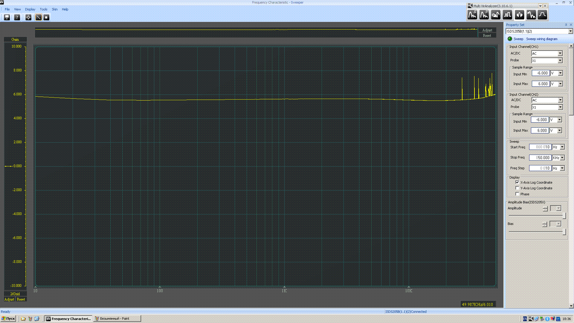This screenshot has width=574, height=323.
Task: Open the Display menu
Action: (30, 9)
